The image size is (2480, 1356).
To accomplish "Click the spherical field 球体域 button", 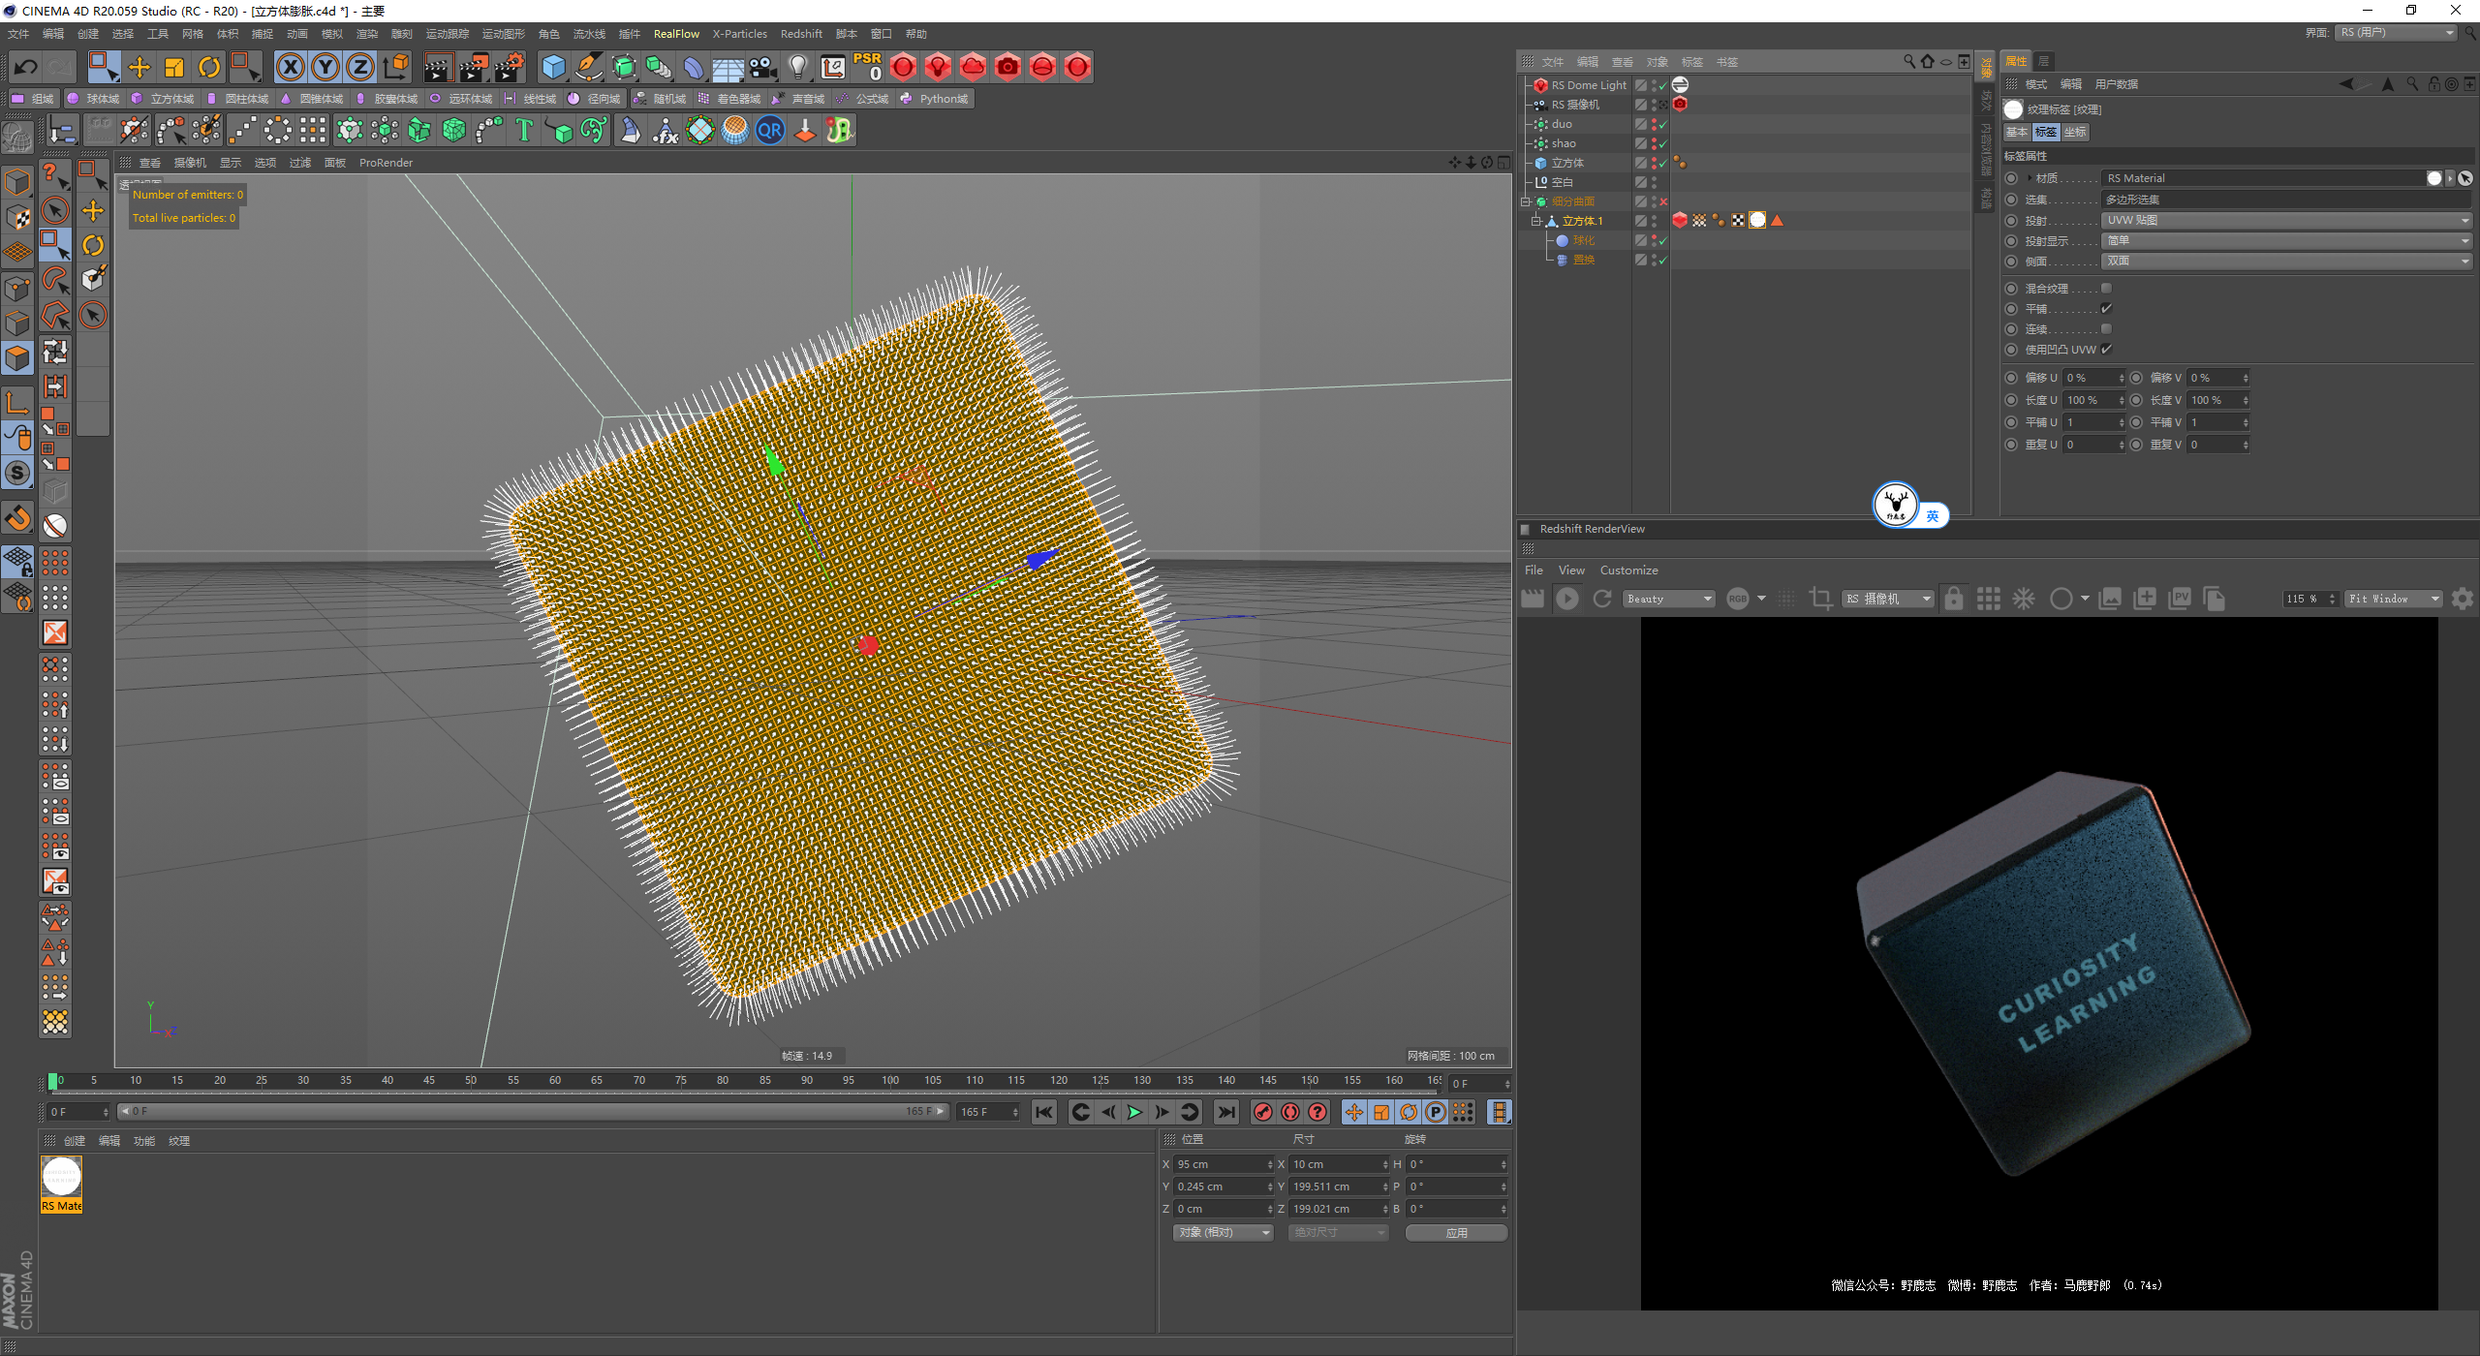I will tap(94, 99).
